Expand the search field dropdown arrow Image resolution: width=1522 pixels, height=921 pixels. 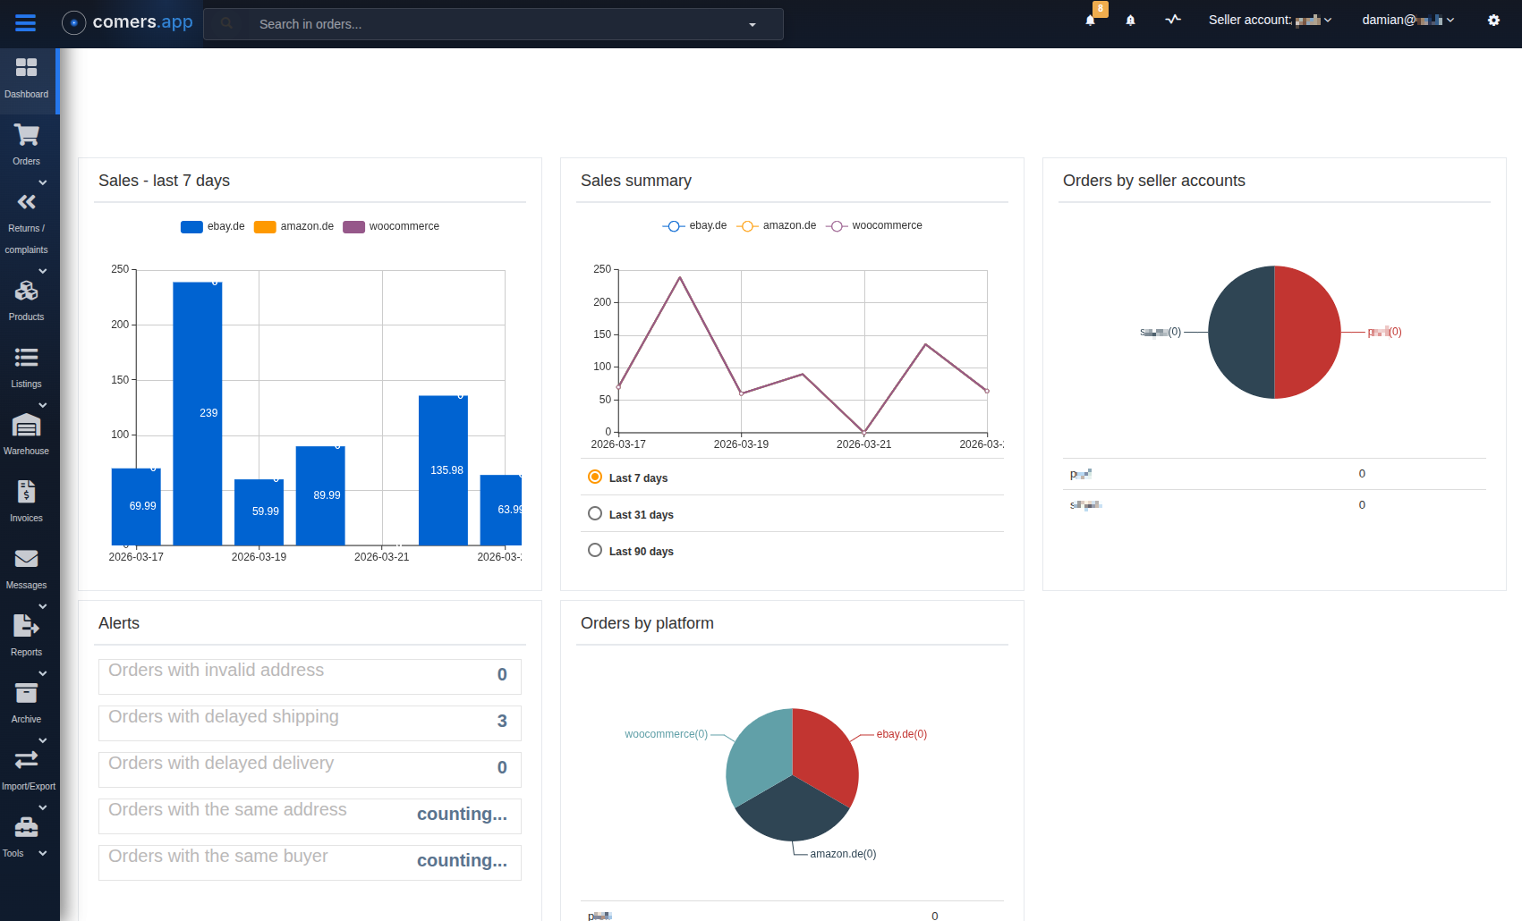[752, 24]
